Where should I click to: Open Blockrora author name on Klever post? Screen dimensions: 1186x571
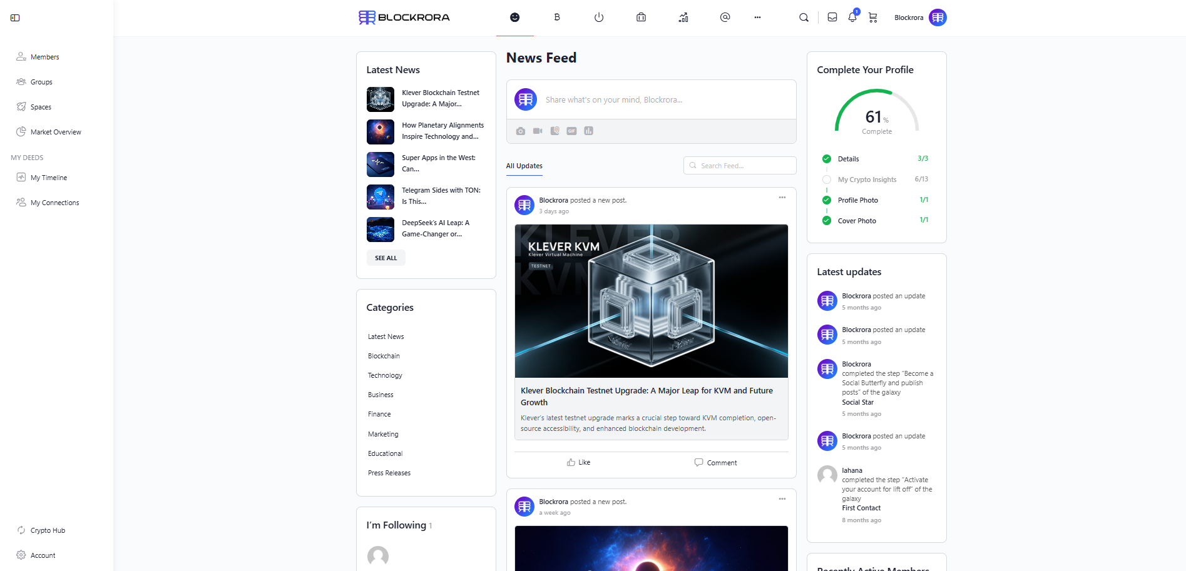[x=553, y=201]
